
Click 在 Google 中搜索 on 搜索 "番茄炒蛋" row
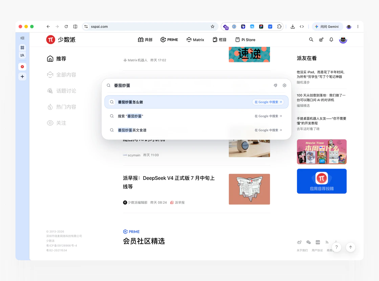(x=268, y=116)
